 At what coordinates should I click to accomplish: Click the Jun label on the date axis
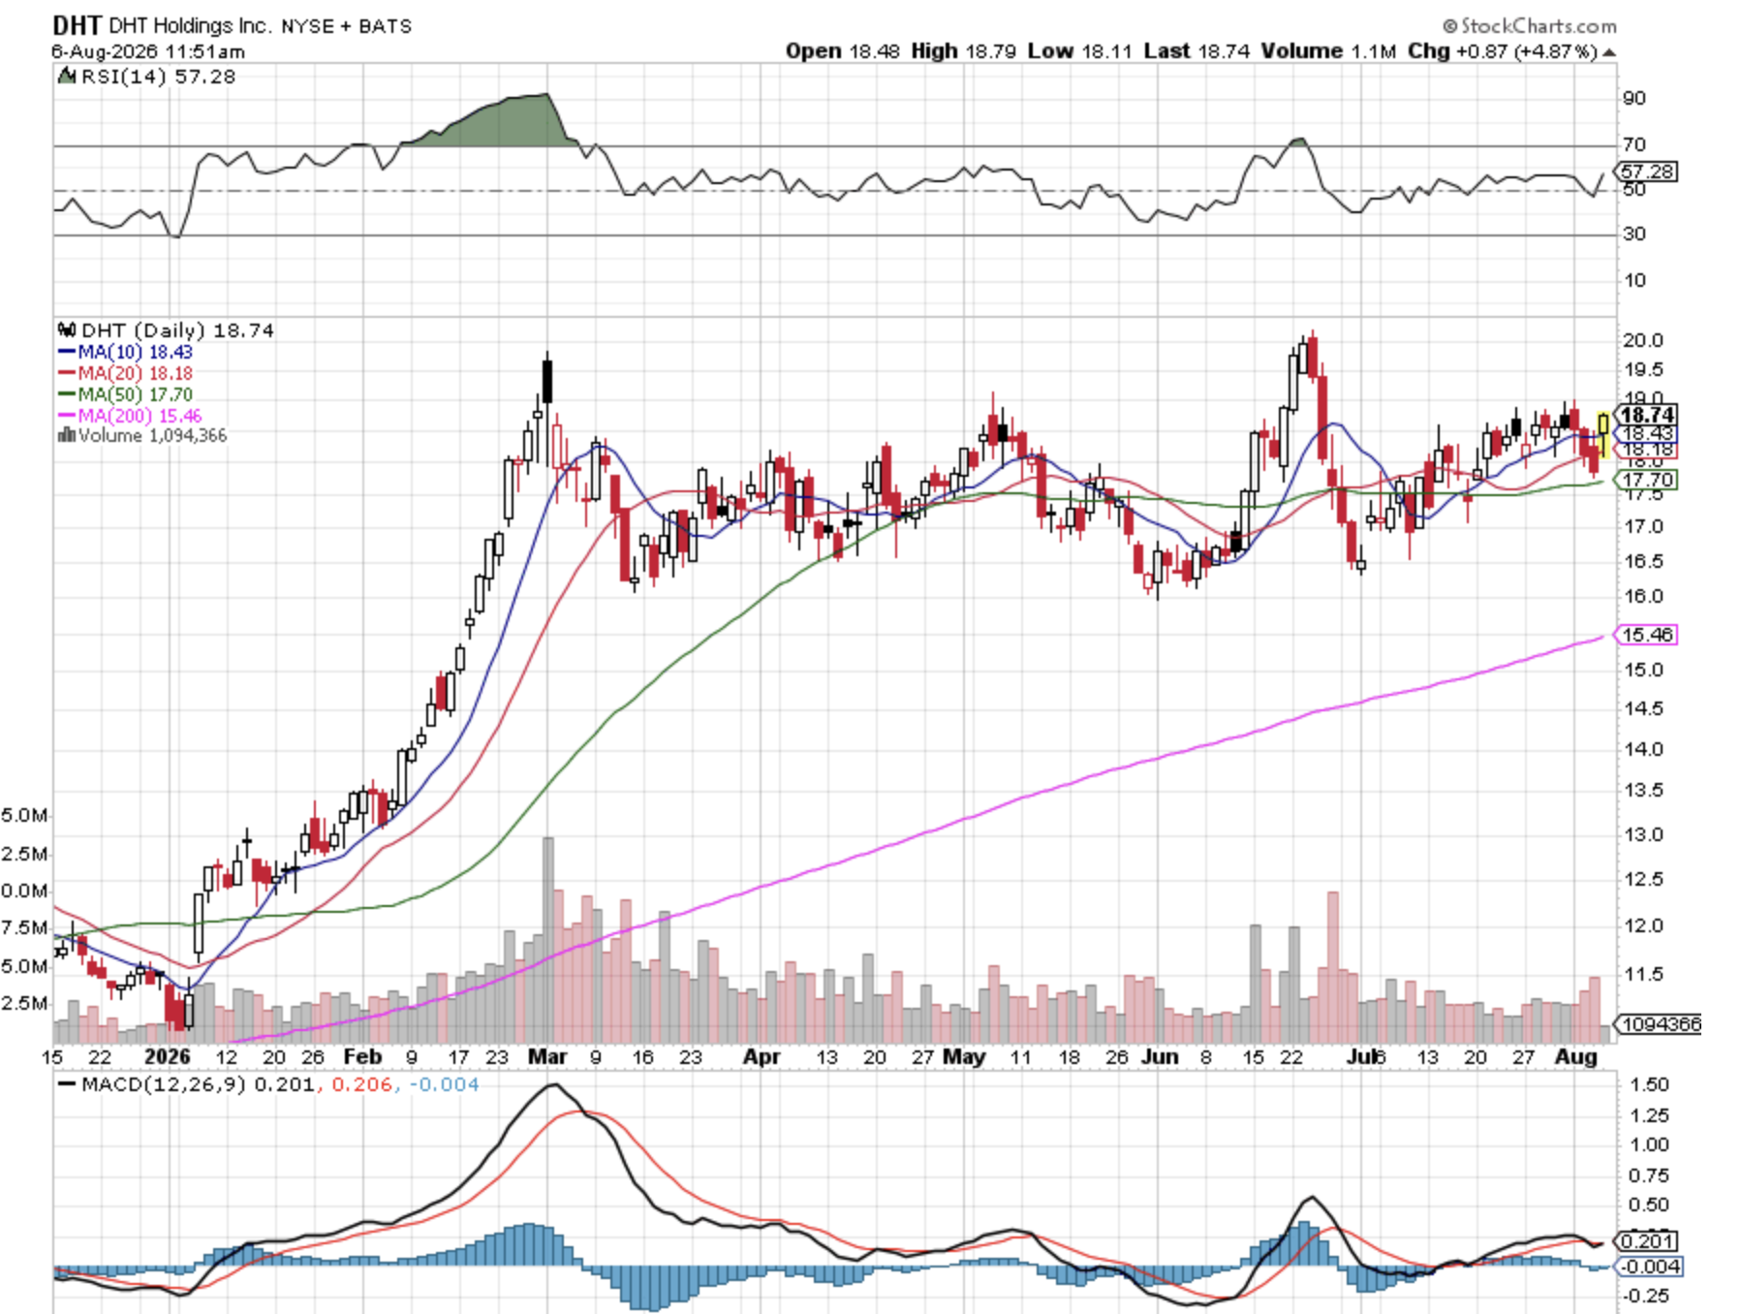[1160, 1056]
